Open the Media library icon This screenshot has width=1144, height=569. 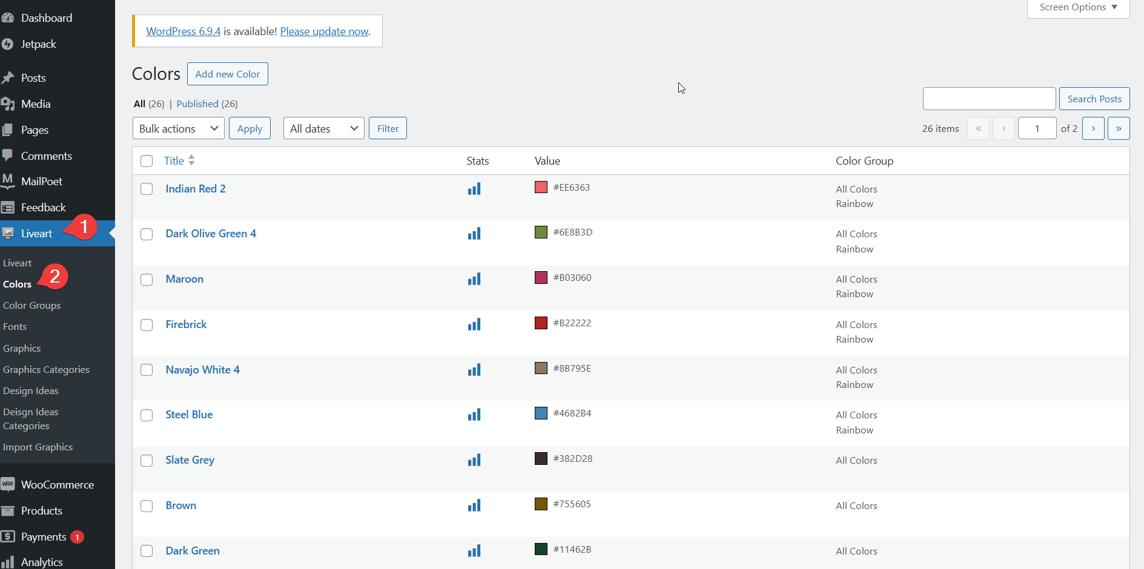(x=8, y=104)
